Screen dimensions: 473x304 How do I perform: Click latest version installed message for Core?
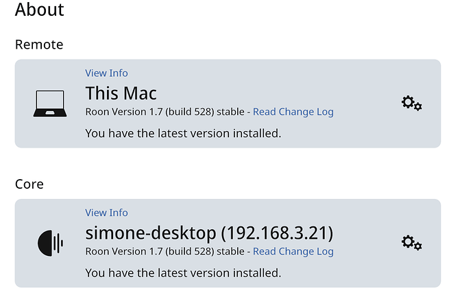(183, 272)
